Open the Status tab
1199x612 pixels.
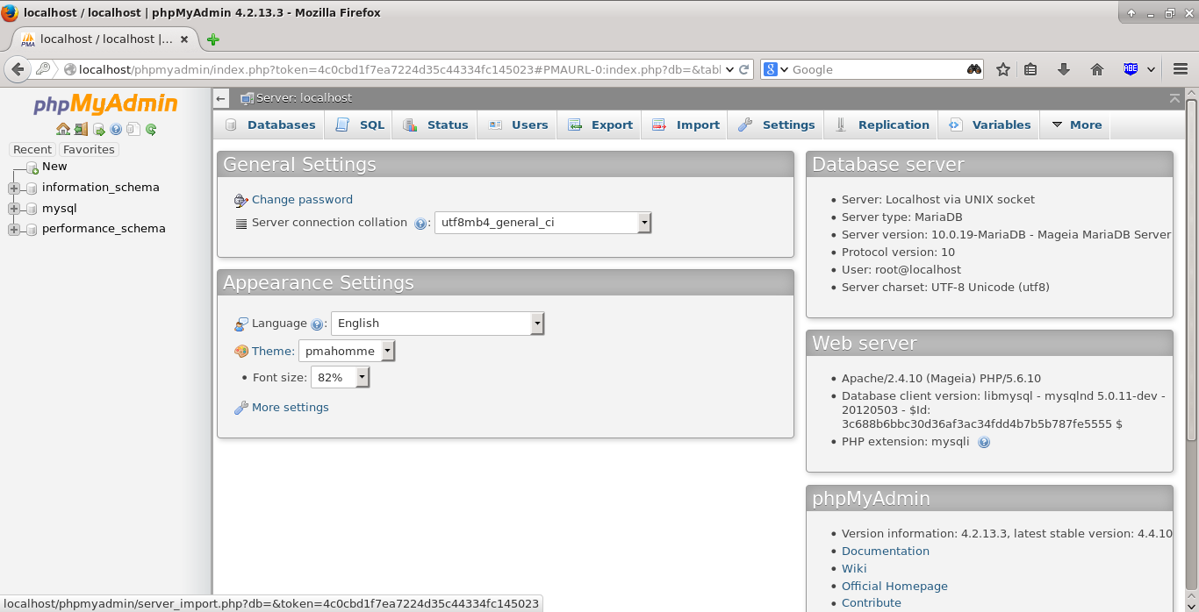[435, 125]
